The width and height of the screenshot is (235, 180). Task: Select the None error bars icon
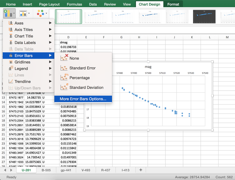[x=64, y=58]
